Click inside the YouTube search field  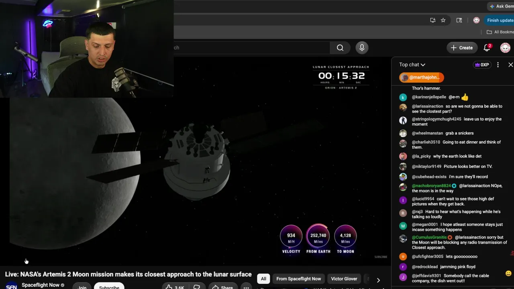(252, 48)
